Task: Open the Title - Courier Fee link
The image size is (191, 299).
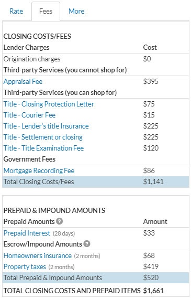Action: (29, 115)
